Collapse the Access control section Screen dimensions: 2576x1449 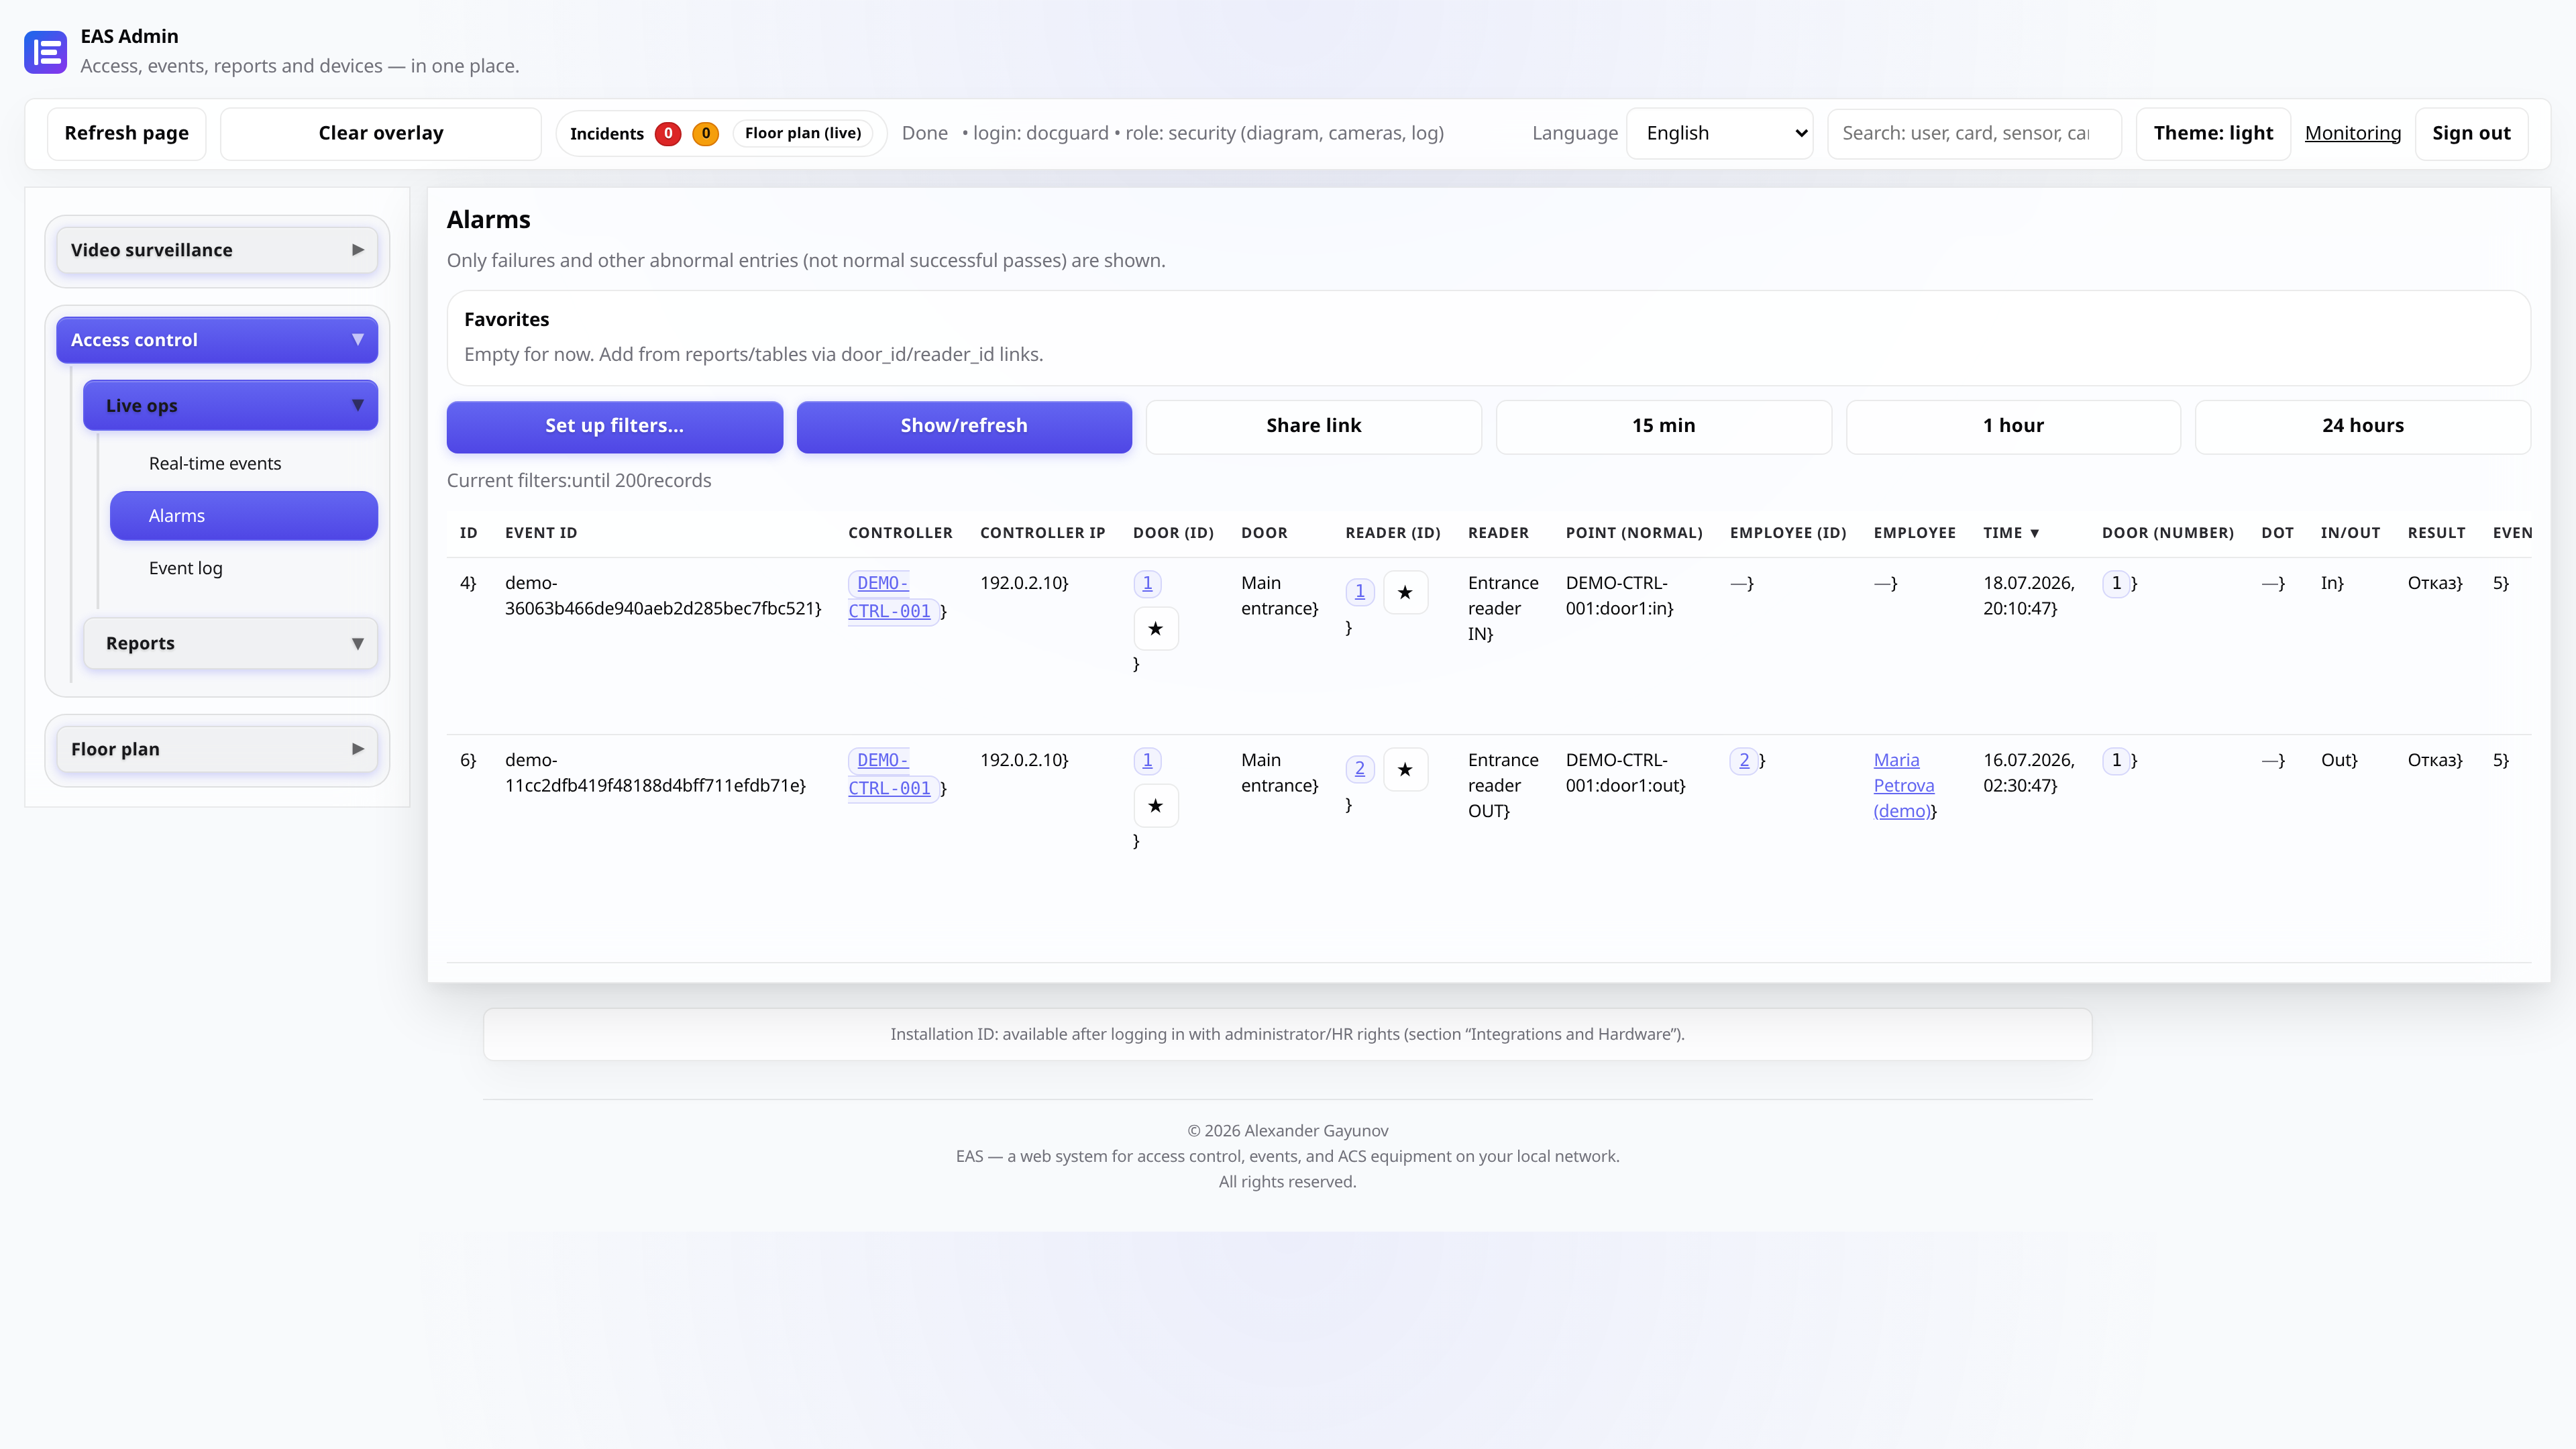pyautogui.click(x=217, y=340)
